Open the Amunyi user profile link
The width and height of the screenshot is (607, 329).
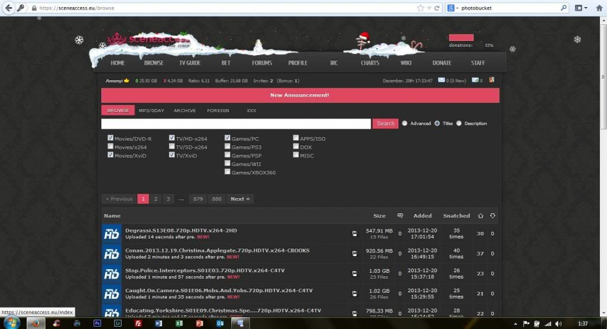[114, 81]
